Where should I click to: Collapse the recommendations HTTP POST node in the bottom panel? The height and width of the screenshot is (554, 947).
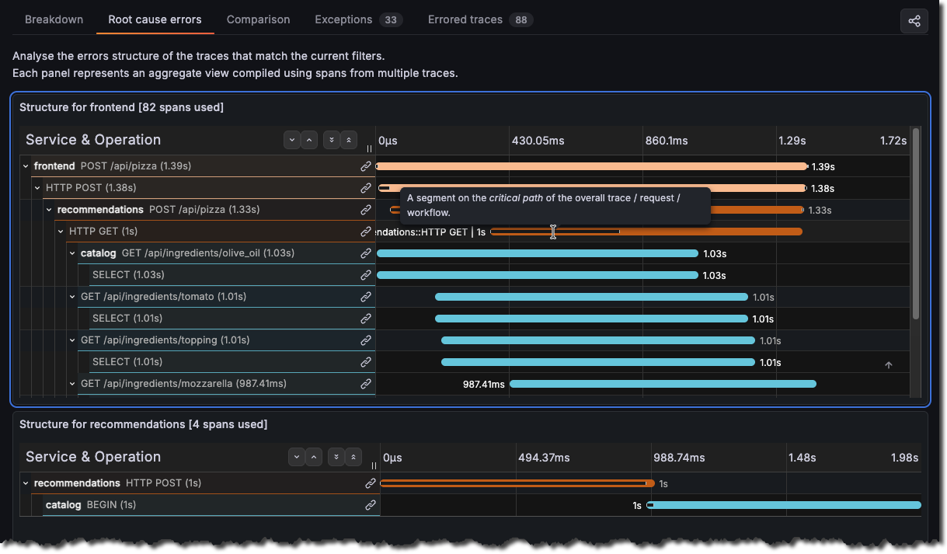click(24, 483)
